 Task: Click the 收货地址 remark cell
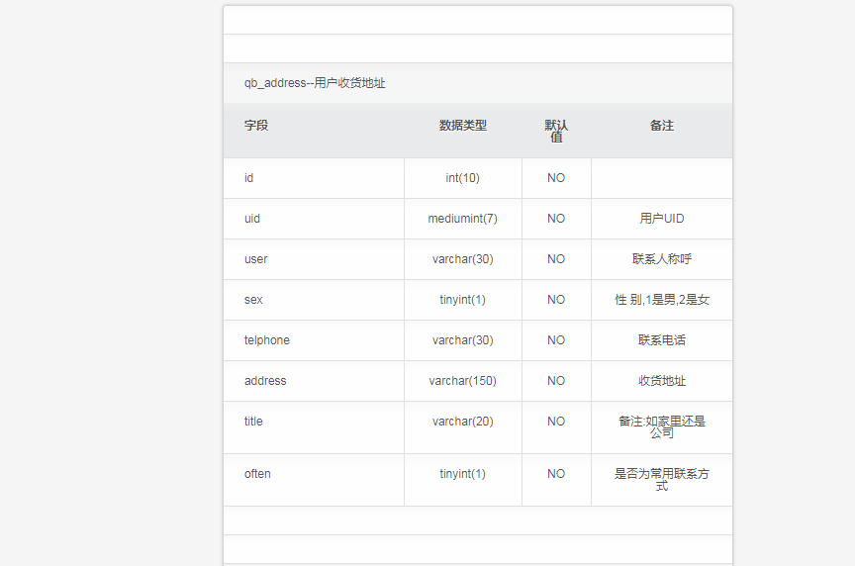[662, 381]
